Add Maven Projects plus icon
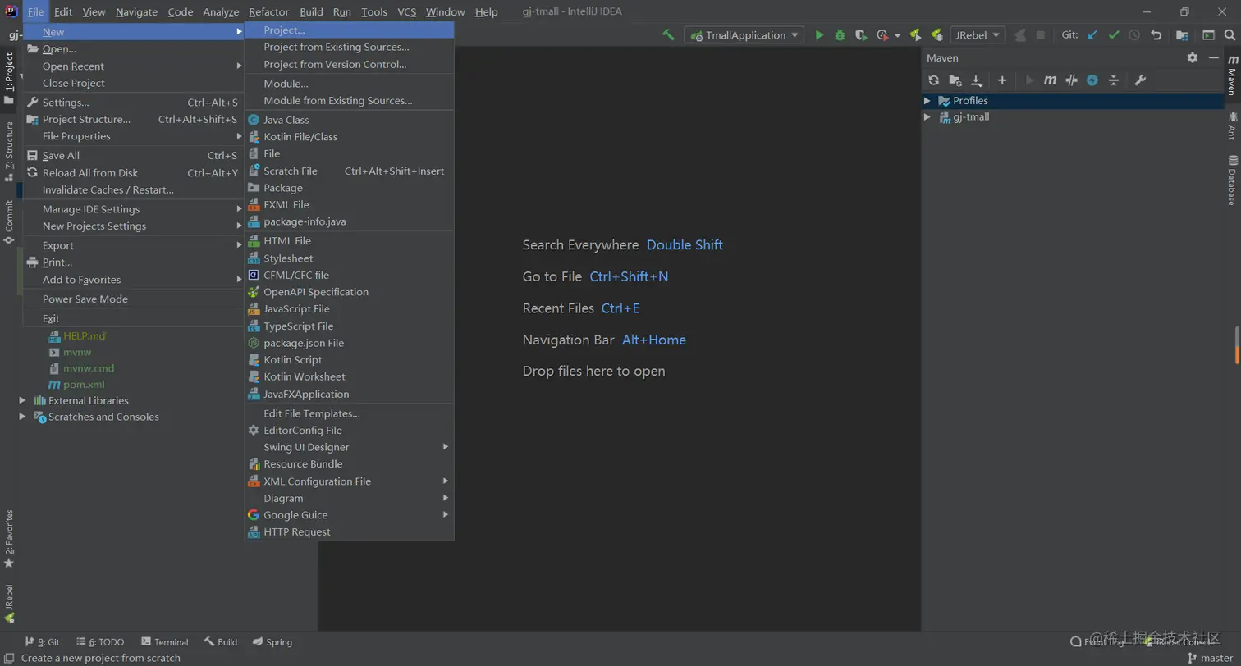1241x666 pixels. [1002, 80]
